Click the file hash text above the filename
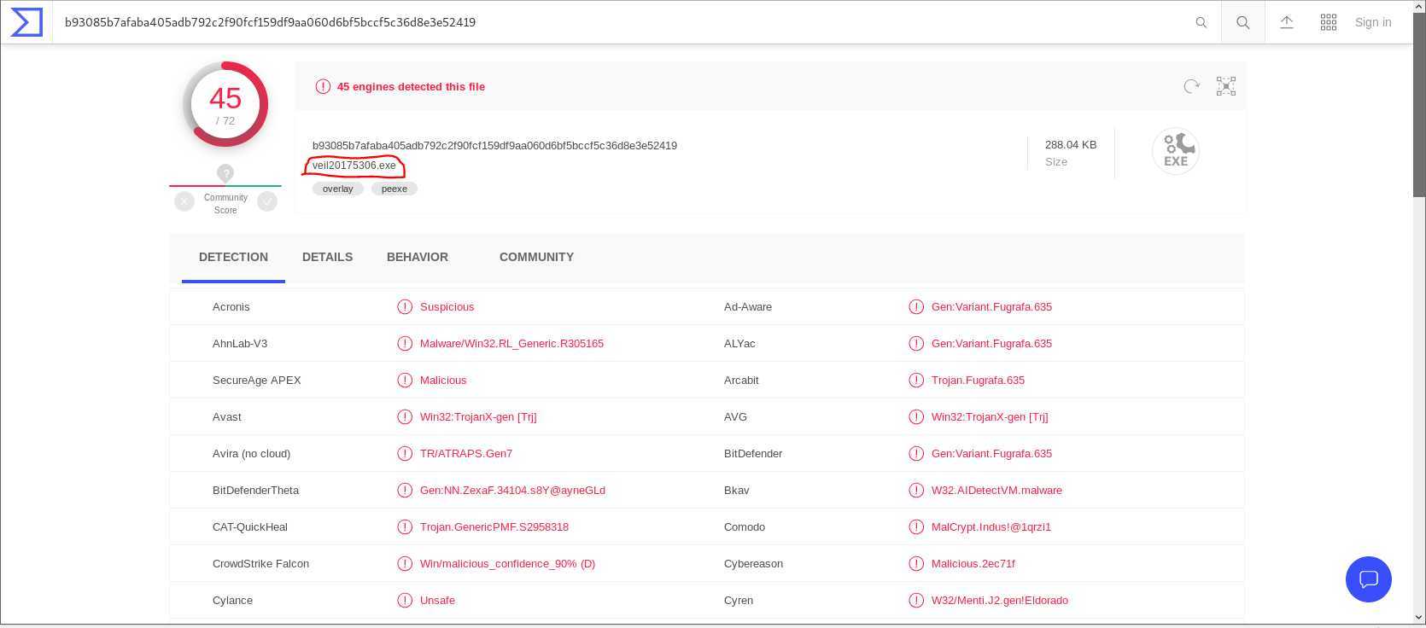Image resolution: width=1426 pixels, height=628 pixels. tap(494, 146)
